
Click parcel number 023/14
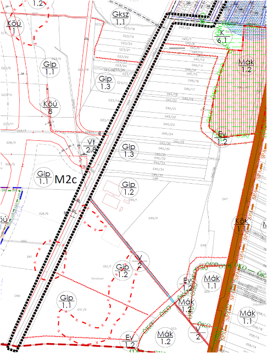114,101
